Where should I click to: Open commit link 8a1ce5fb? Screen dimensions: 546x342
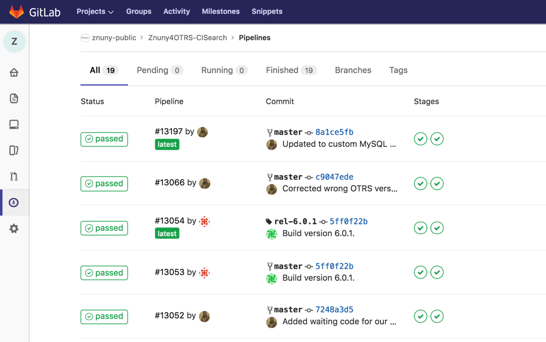[x=334, y=132]
